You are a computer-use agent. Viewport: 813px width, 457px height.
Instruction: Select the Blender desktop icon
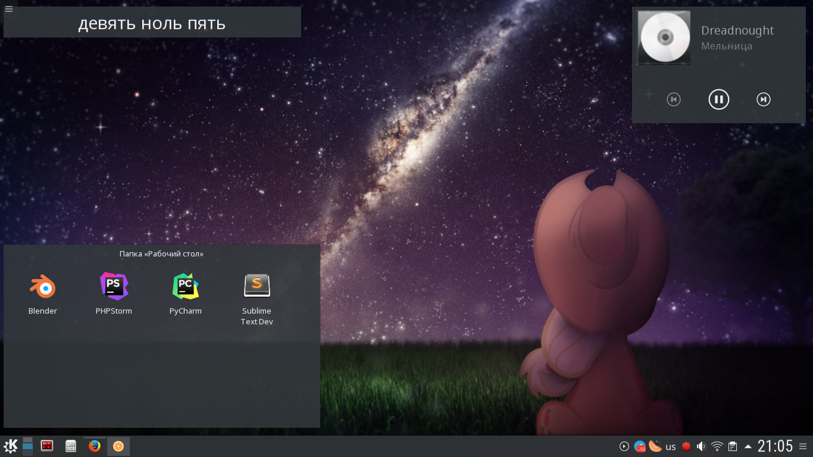(43, 294)
